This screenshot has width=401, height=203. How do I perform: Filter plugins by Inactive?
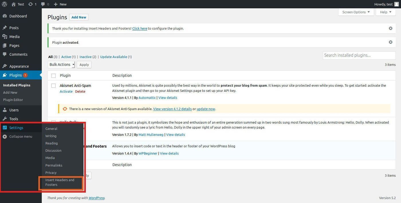click(x=85, y=57)
